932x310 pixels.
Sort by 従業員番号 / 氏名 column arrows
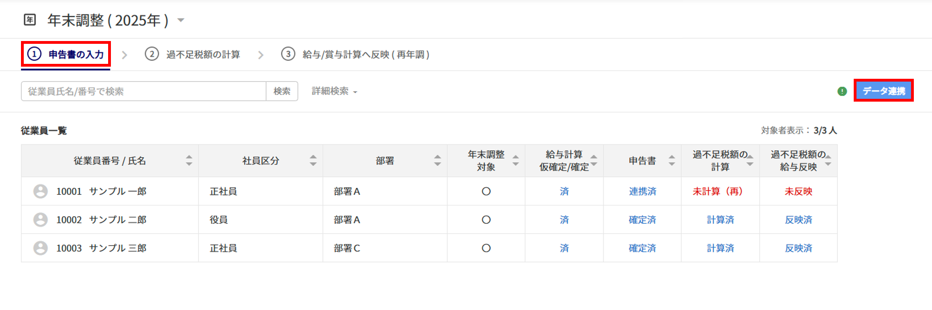189,161
